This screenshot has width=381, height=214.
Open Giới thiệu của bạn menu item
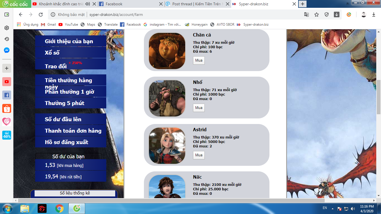pos(71,41)
